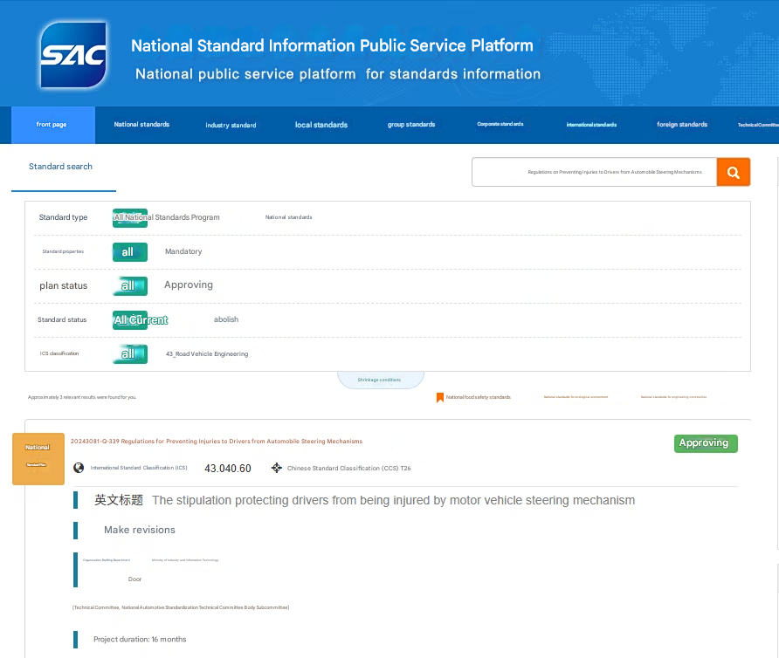The image size is (779, 658).
Task: Click the CCS classification crosshair icon
Action: pos(277,468)
